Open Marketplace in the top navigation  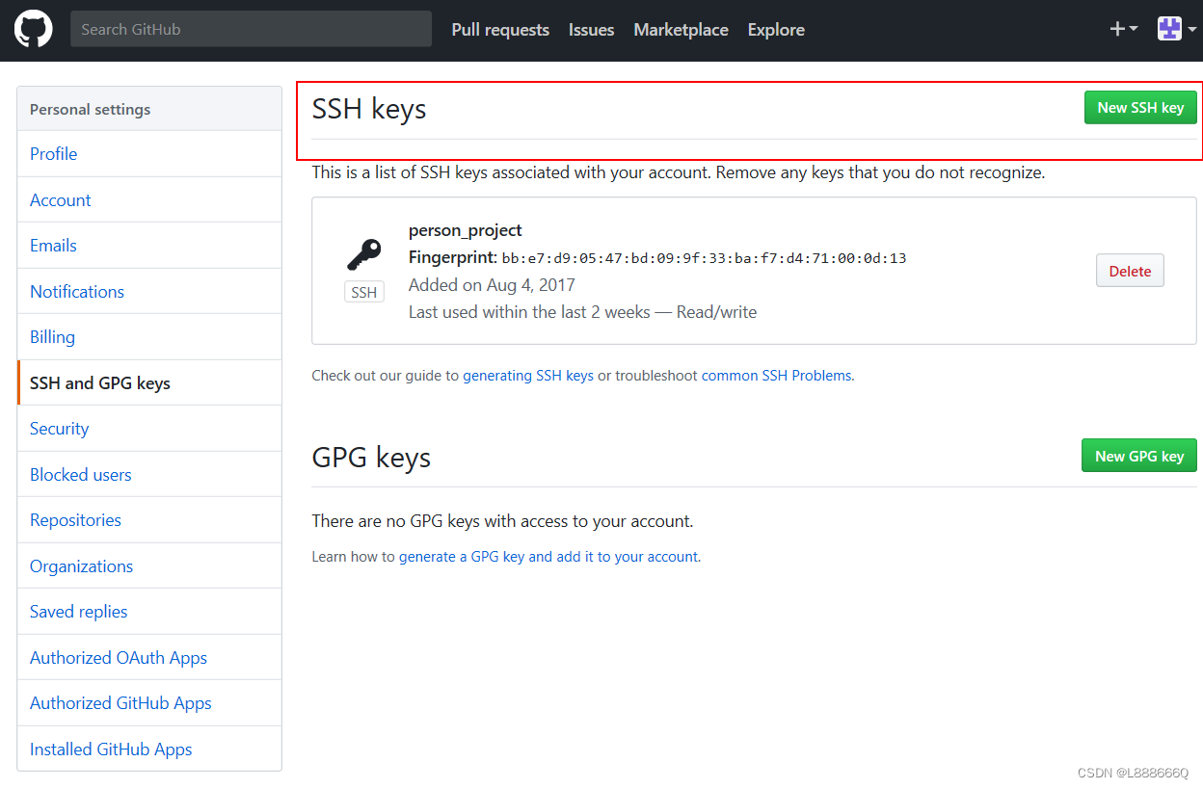pos(681,30)
